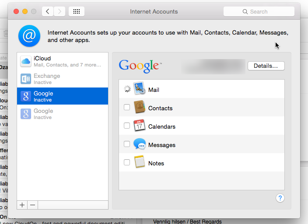Click the Messages bubble icon

point(140,144)
